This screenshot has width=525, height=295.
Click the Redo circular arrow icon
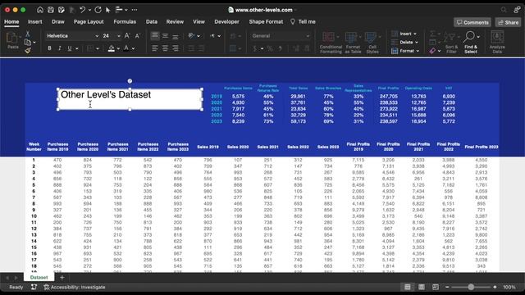tap(98, 10)
